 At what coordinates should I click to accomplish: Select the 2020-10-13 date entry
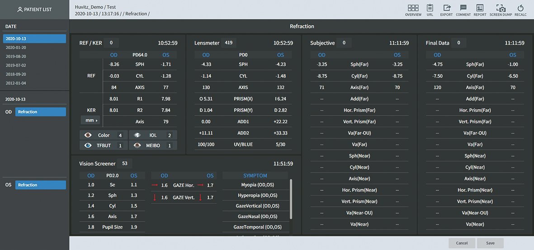pos(34,39)
